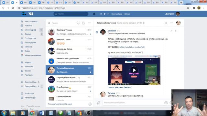Compose a new message with the pencil icon
This screenshot has width=207, height=116.
tap(83, 23)
